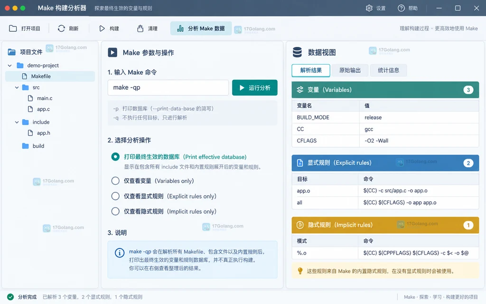The width and height of the screenshot is (486, 304).
Task: Click the -O2 -Wall value cell
Action: [x=419, y=141]
